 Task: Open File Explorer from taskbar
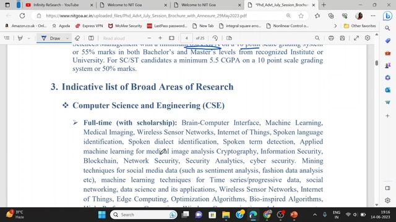(226, 215)
